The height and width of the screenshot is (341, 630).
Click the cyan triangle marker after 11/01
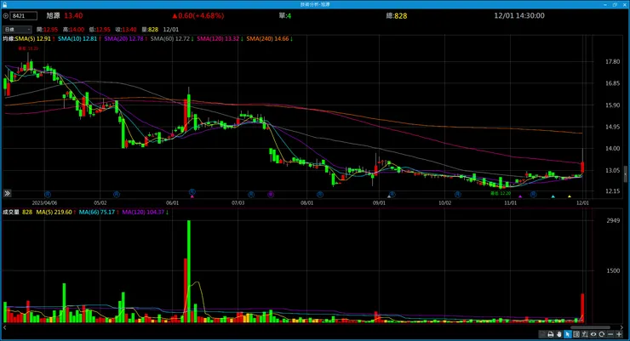[x=553, y=196]
